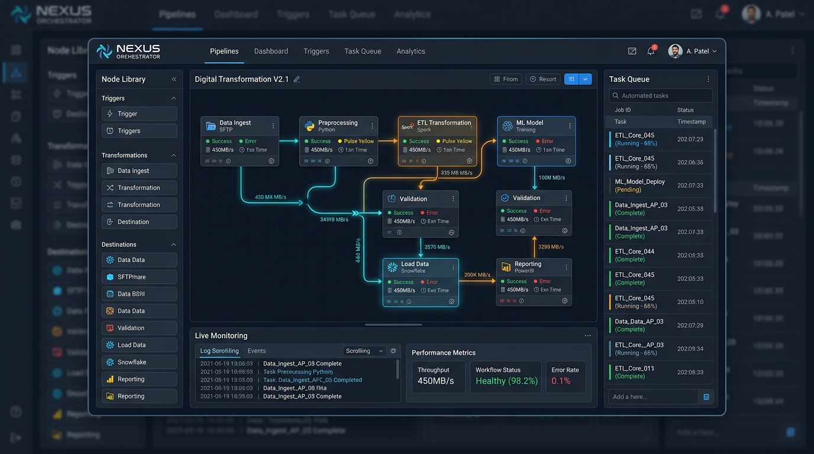The image size is (814, 454).
Task: Click the Python logo on the Preprocessing node
Action: point(309,126)
